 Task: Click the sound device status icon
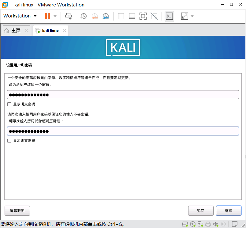tap(216, 224)
